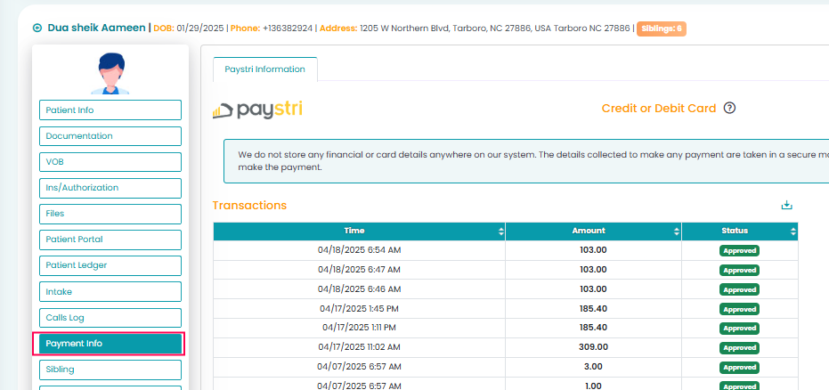Select the 04/17/2025 11:02 AM time cell

(360, 347)
